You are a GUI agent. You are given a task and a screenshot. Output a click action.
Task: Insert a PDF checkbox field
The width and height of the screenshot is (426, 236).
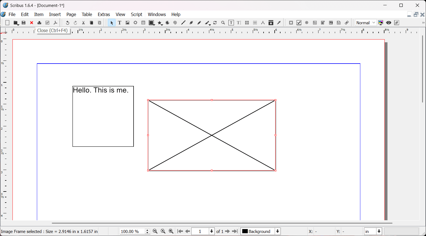[299, 23]
